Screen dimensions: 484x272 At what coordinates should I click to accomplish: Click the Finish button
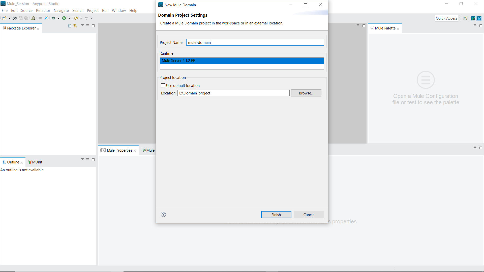(276, 215)
